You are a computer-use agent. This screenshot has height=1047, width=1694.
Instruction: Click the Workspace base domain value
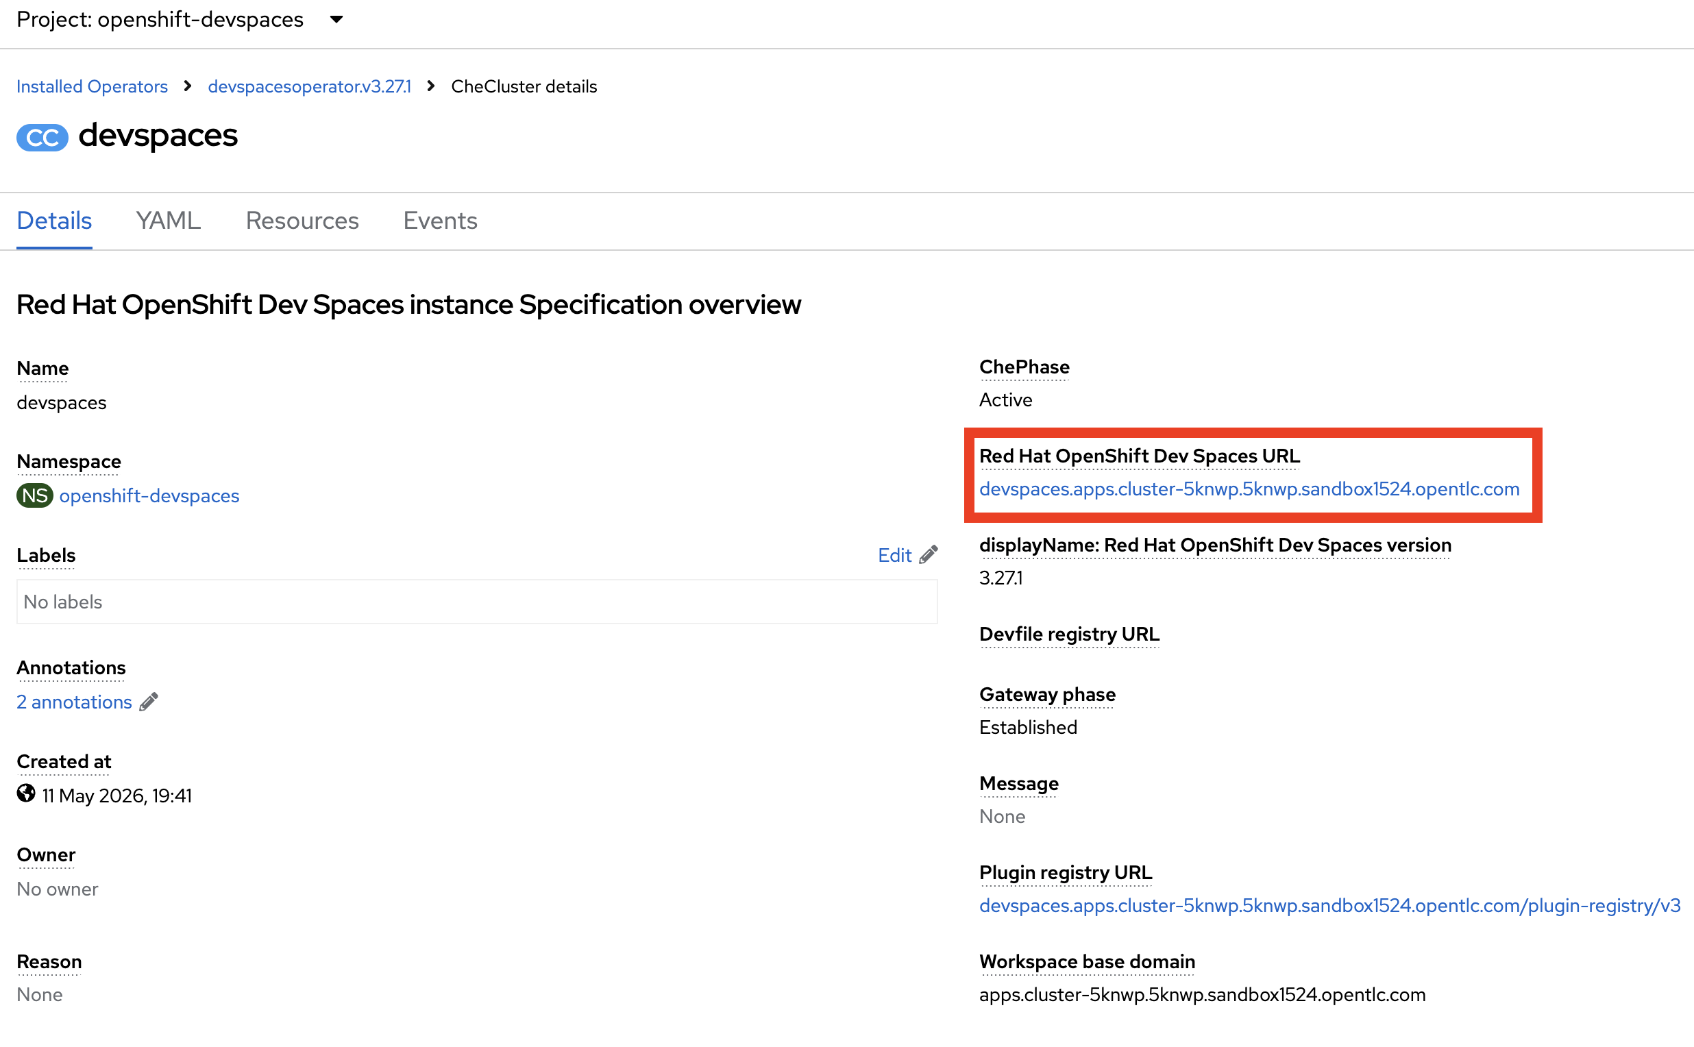pos(1202,995)
